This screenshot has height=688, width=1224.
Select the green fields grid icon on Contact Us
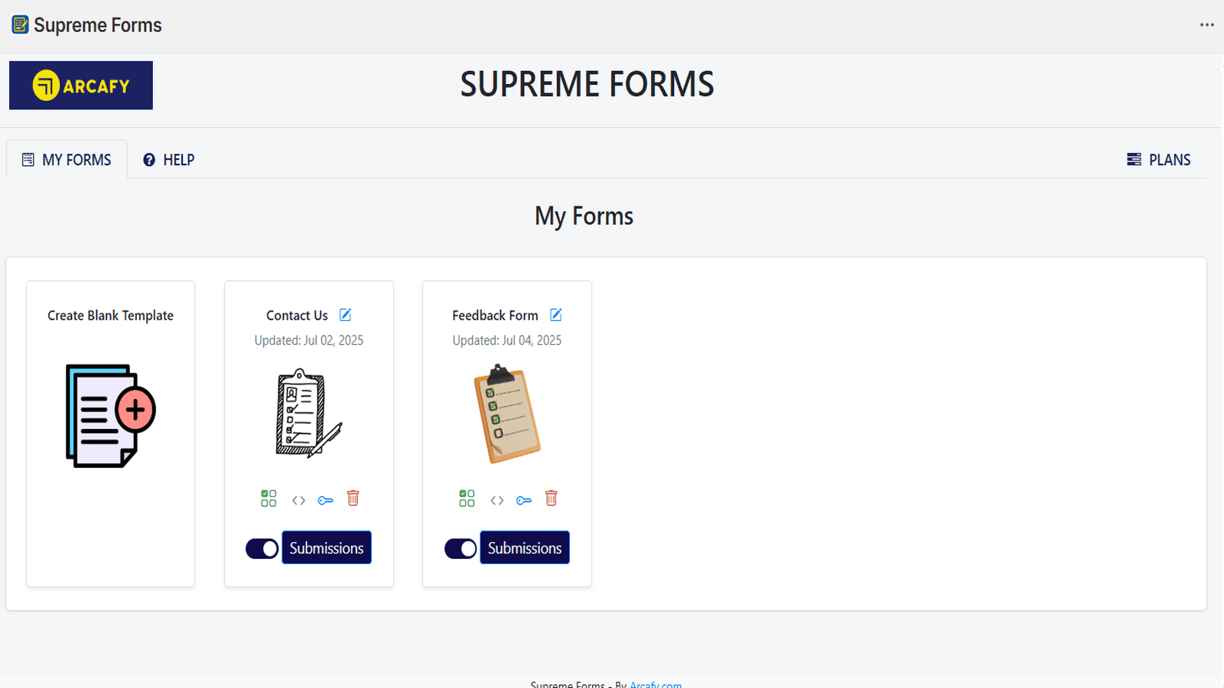click(x=269, y=498)
